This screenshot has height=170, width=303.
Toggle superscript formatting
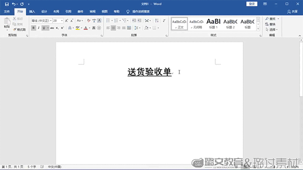[63, 28]
